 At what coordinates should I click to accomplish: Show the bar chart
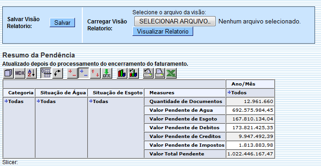click(x=122, y=73)
